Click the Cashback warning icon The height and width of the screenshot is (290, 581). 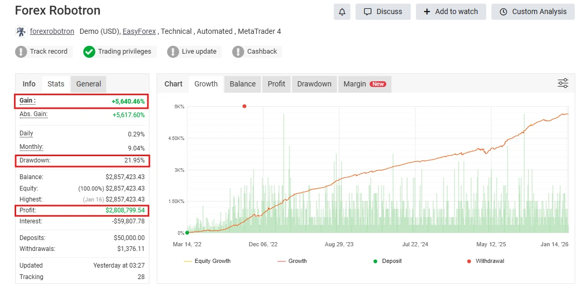point(238,52)
